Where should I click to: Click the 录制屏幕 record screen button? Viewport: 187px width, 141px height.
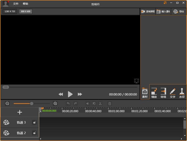click(148, 11)
